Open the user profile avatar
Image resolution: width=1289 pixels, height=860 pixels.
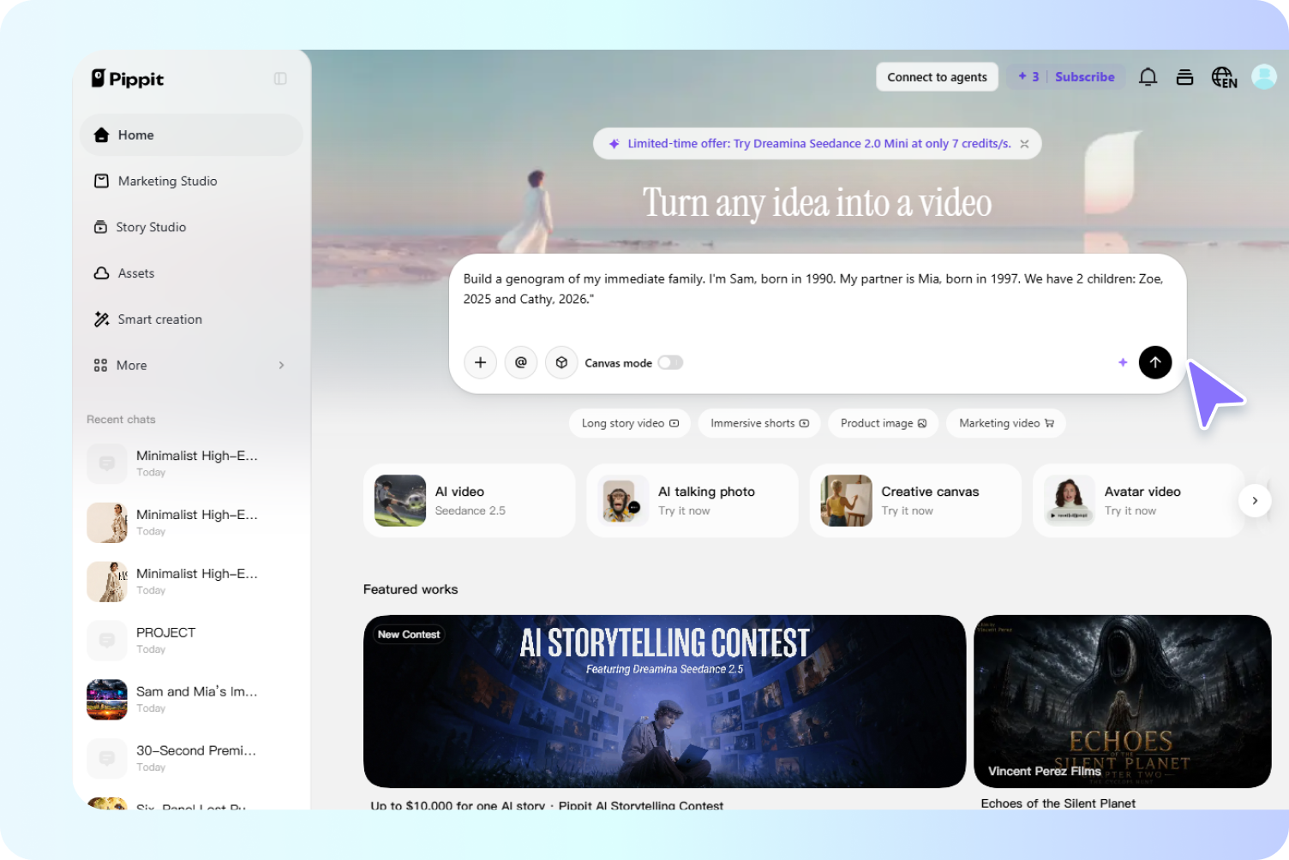click(x=1264, y=77)
